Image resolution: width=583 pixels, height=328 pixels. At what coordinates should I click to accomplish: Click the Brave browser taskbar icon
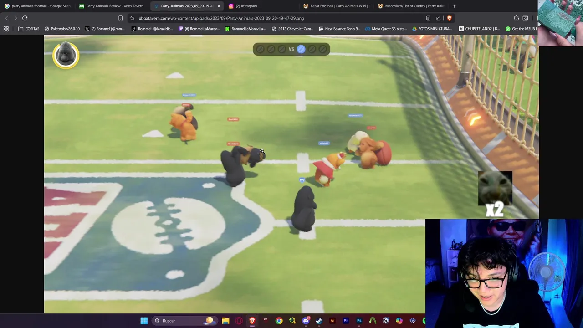(252, 321)
